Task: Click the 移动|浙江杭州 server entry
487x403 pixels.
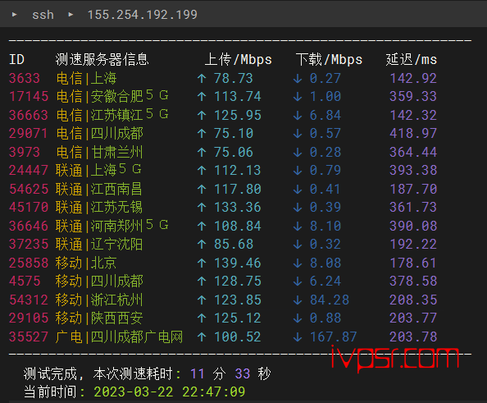Action: coord(99,300)
